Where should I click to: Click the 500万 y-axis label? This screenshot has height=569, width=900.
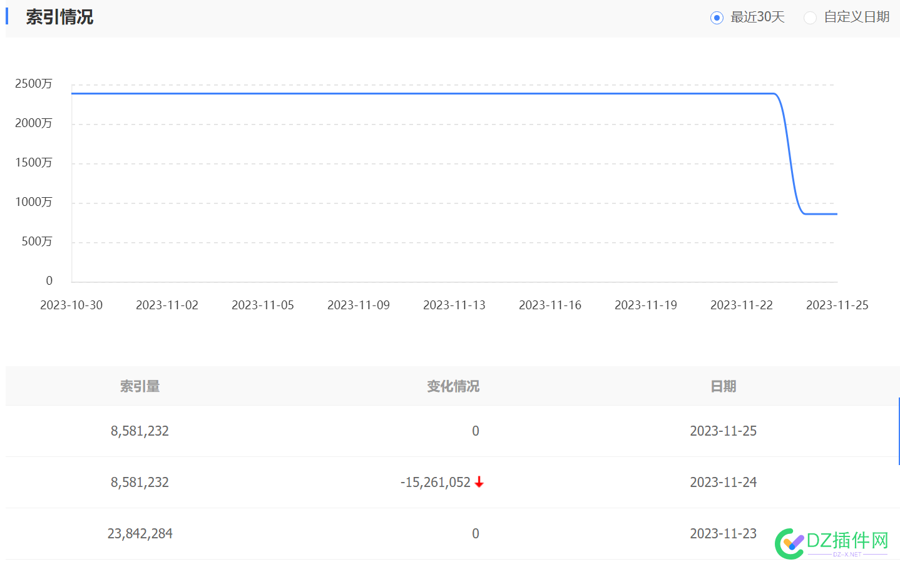[37, 241]
